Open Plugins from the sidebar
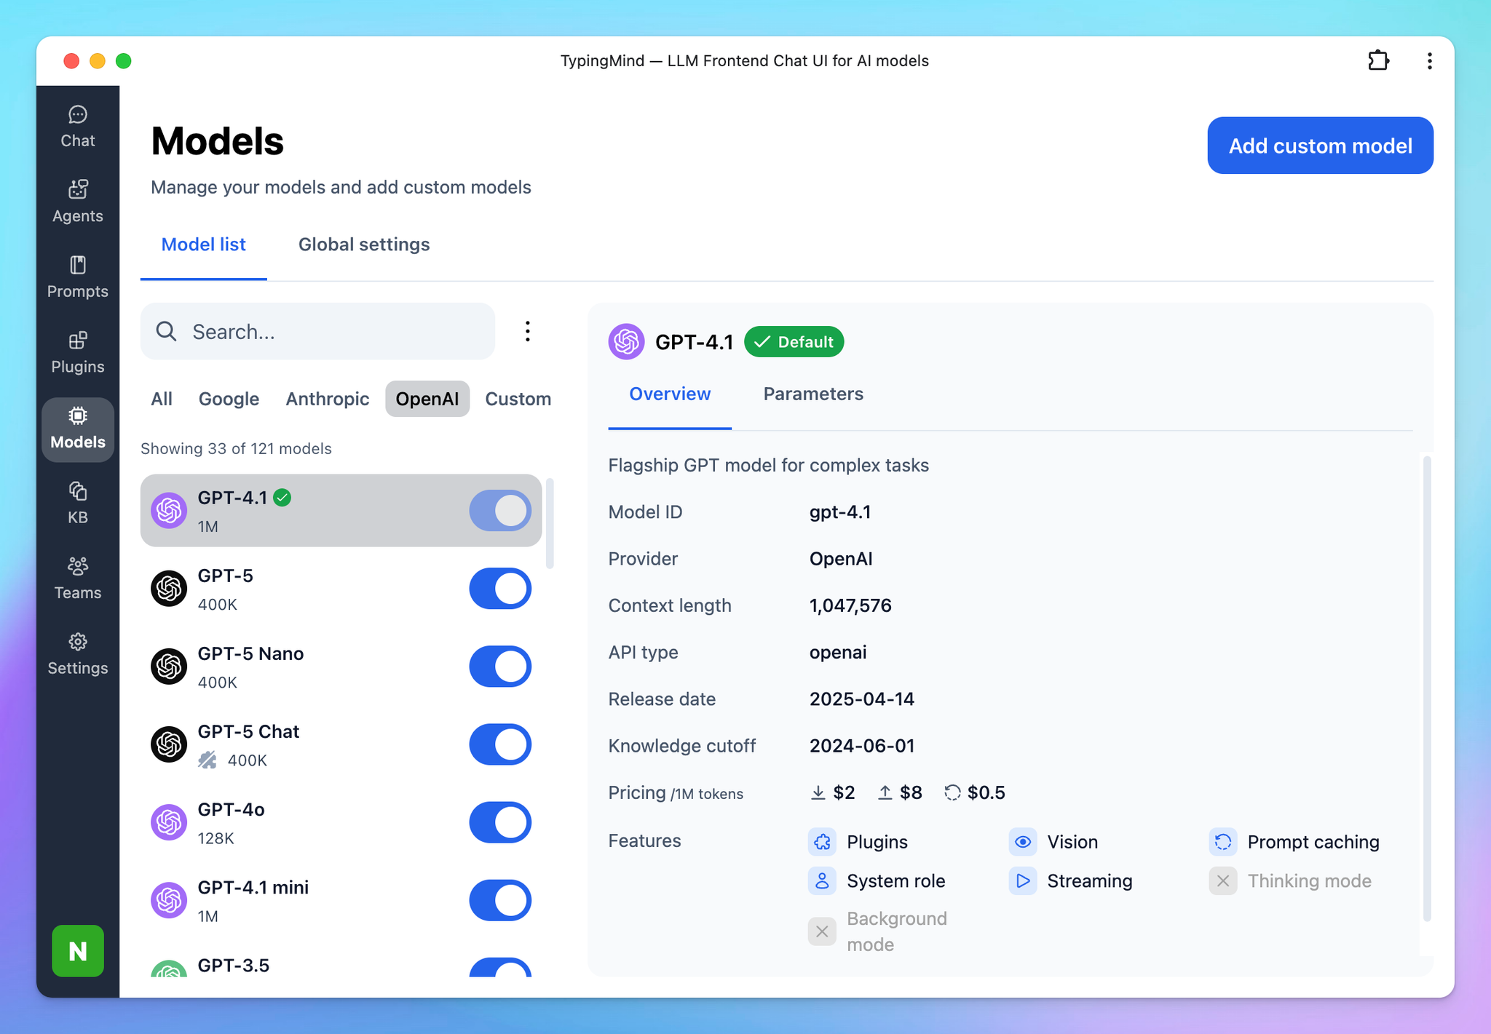This screenshot has width=1491, height=1034. click(x=77, y=353)
